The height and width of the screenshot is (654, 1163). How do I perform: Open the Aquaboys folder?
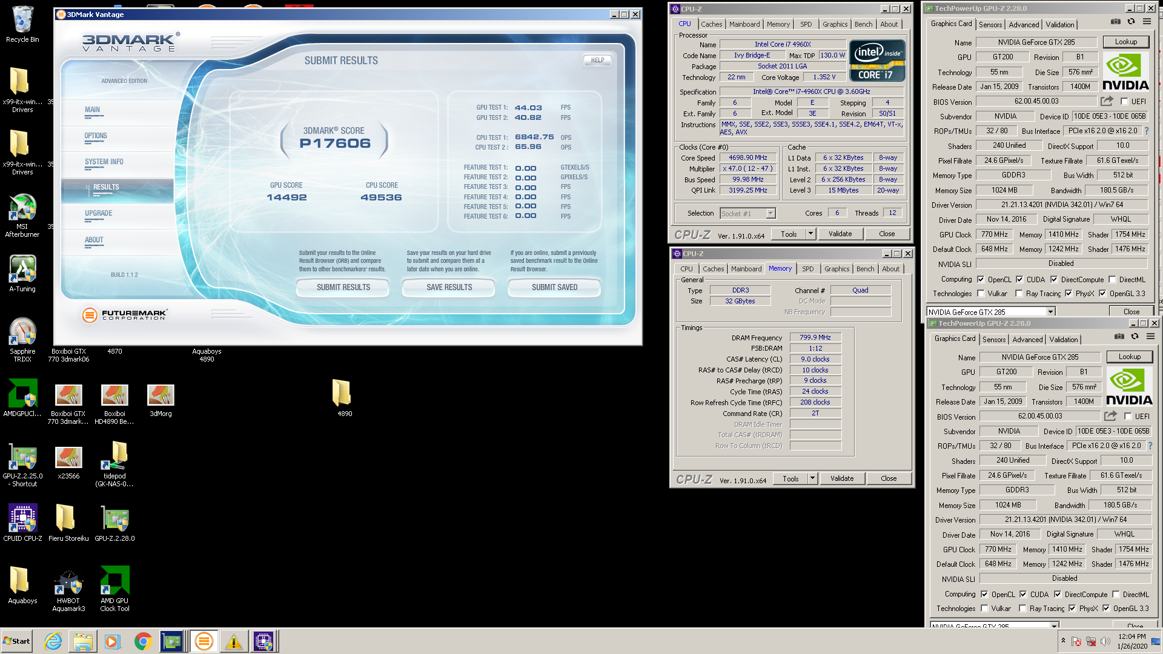(22, 586)
